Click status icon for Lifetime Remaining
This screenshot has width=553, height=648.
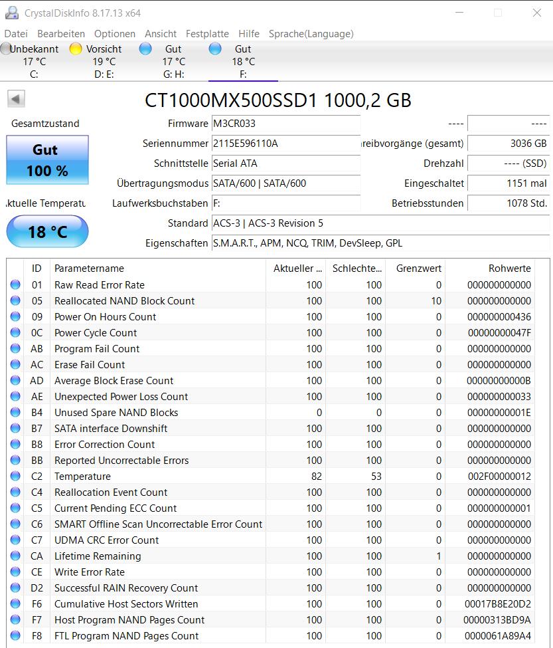point(15,556)
